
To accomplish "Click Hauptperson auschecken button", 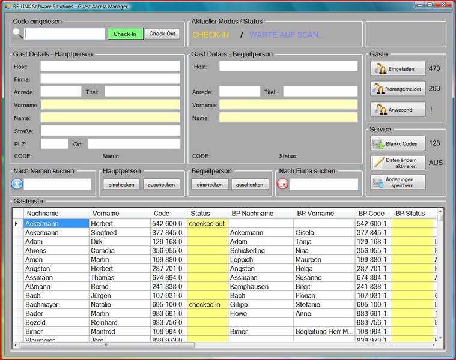I will (161, 184).
